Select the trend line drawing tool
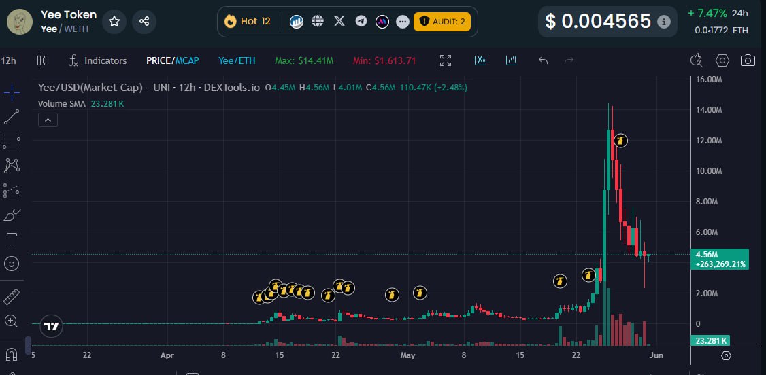 12,117
